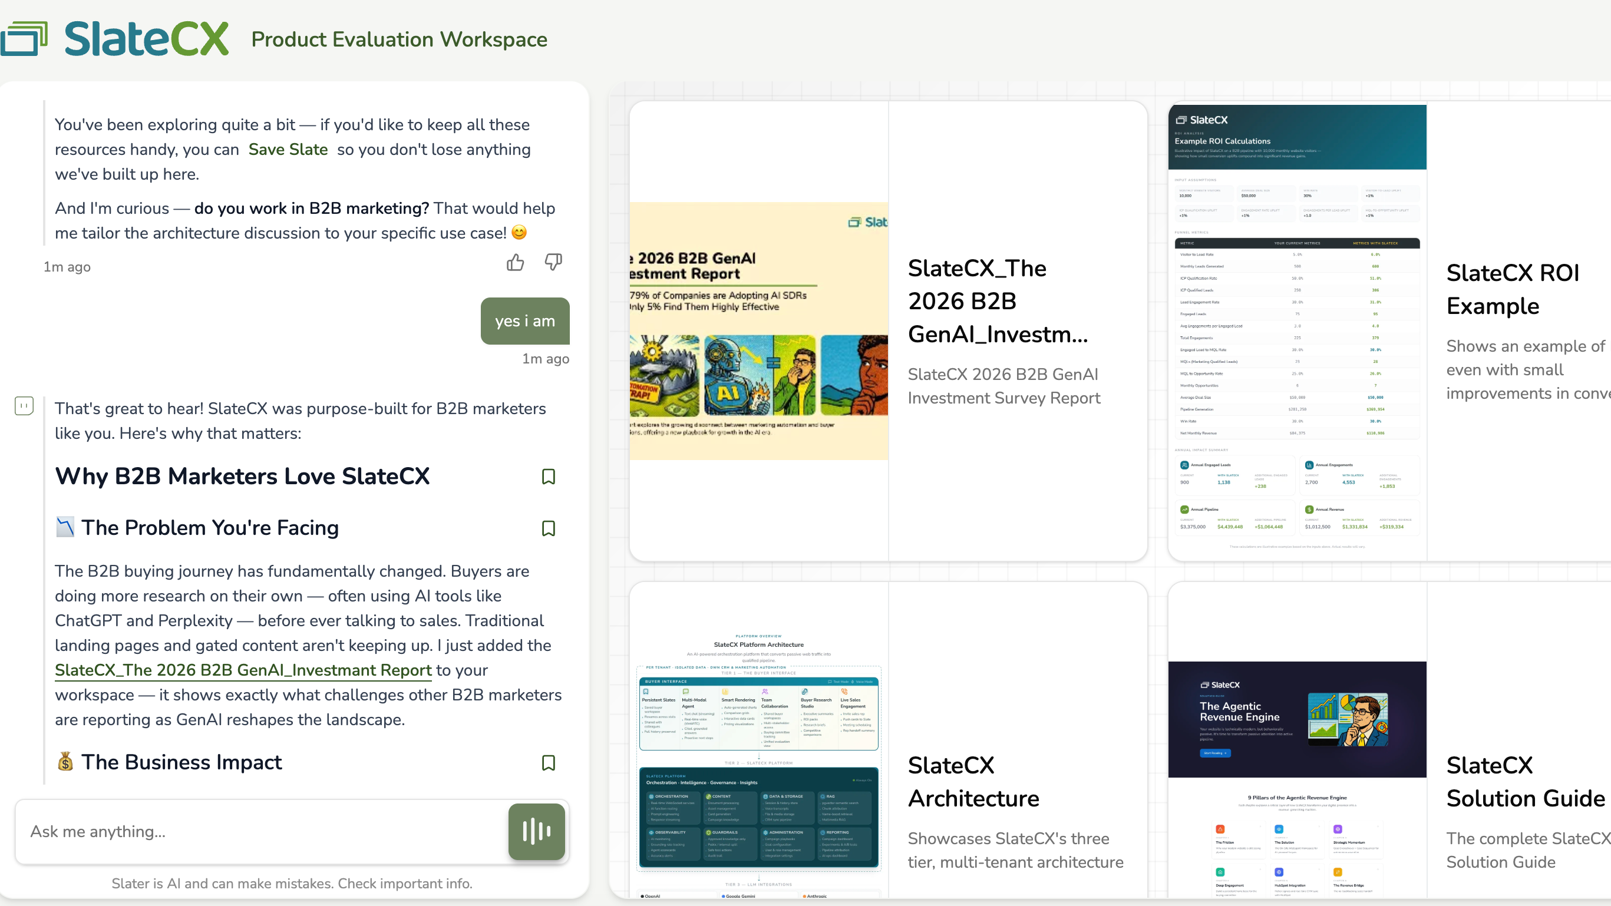Image resolution: width=1611 pixels, height=906 pixels.
Task: Bookmark 'The Problem You're Facing' section
Action: coord(549,528)
